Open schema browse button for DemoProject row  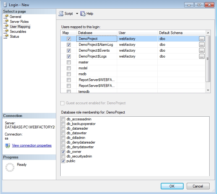tap(202, 39)
